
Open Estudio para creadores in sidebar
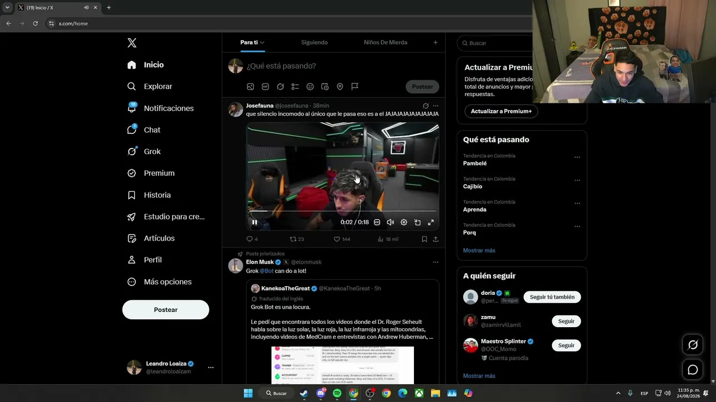(x=166, y=217)
